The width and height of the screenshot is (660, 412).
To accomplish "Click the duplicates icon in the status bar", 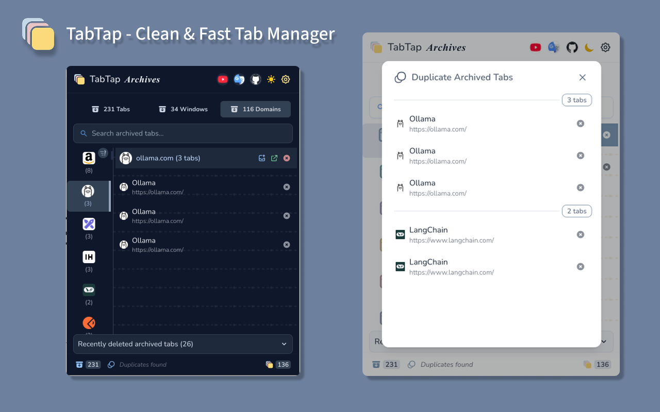I will click(x=111, y=364).
